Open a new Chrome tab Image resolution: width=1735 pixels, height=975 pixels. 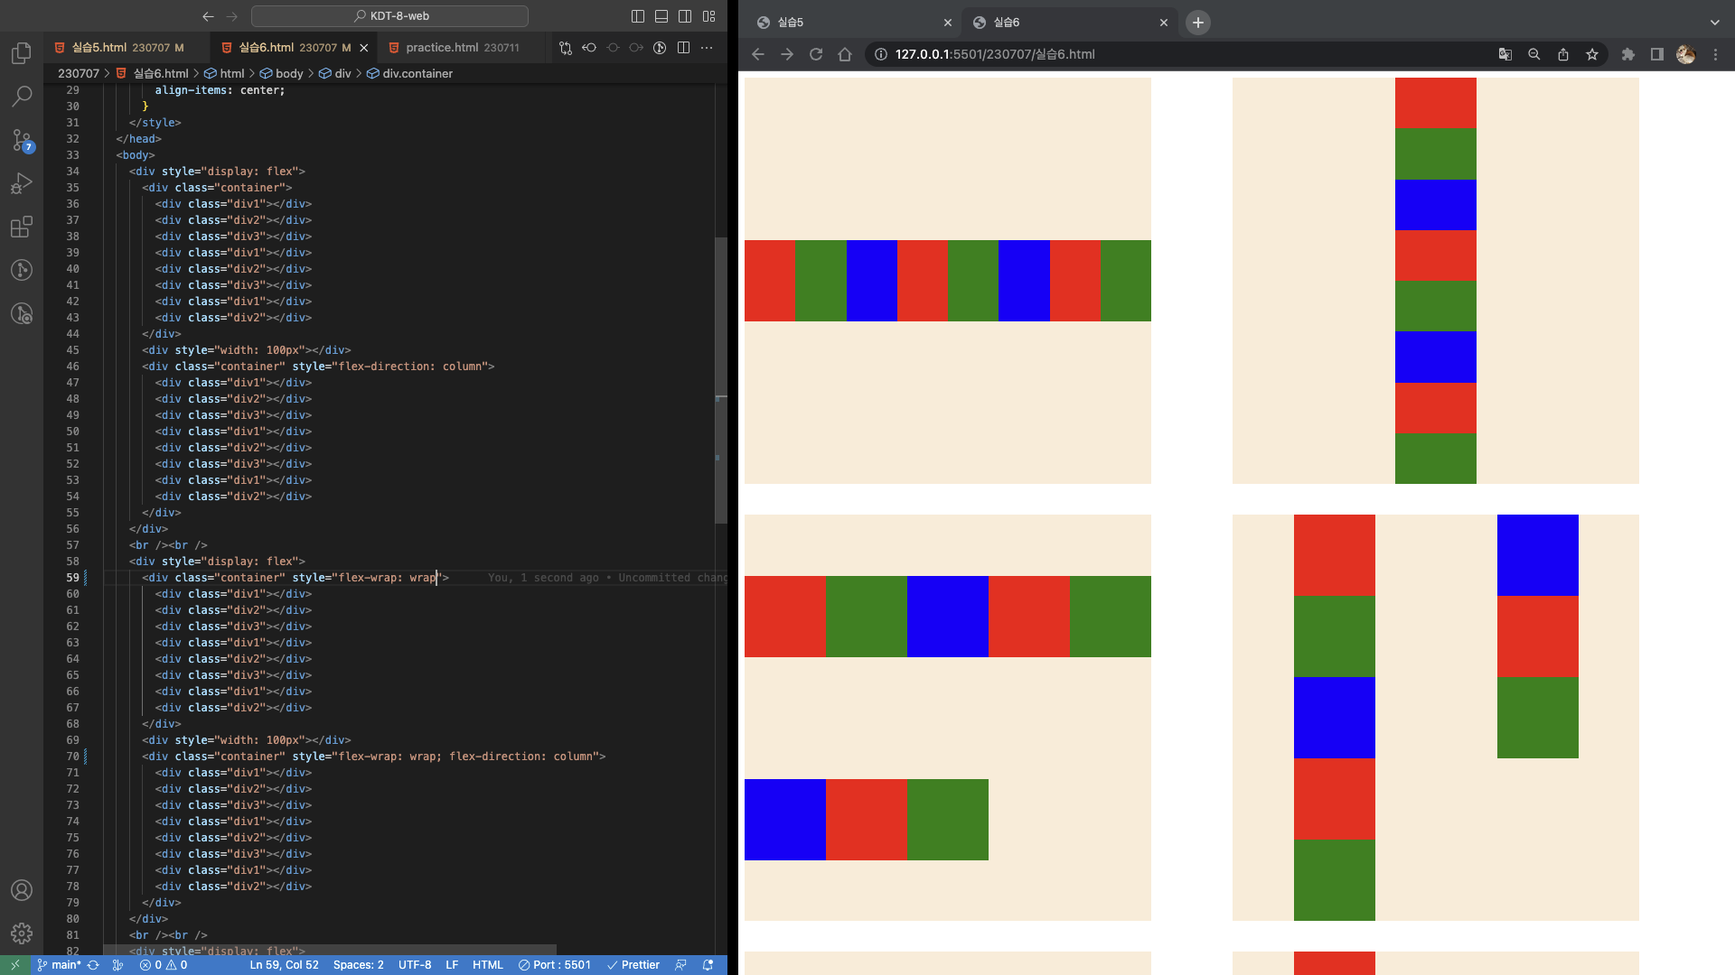coord(1198,23)
